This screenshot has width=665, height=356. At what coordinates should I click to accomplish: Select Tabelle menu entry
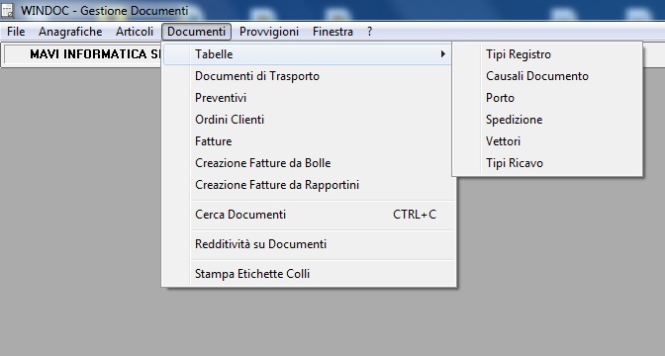click(308, 54)
